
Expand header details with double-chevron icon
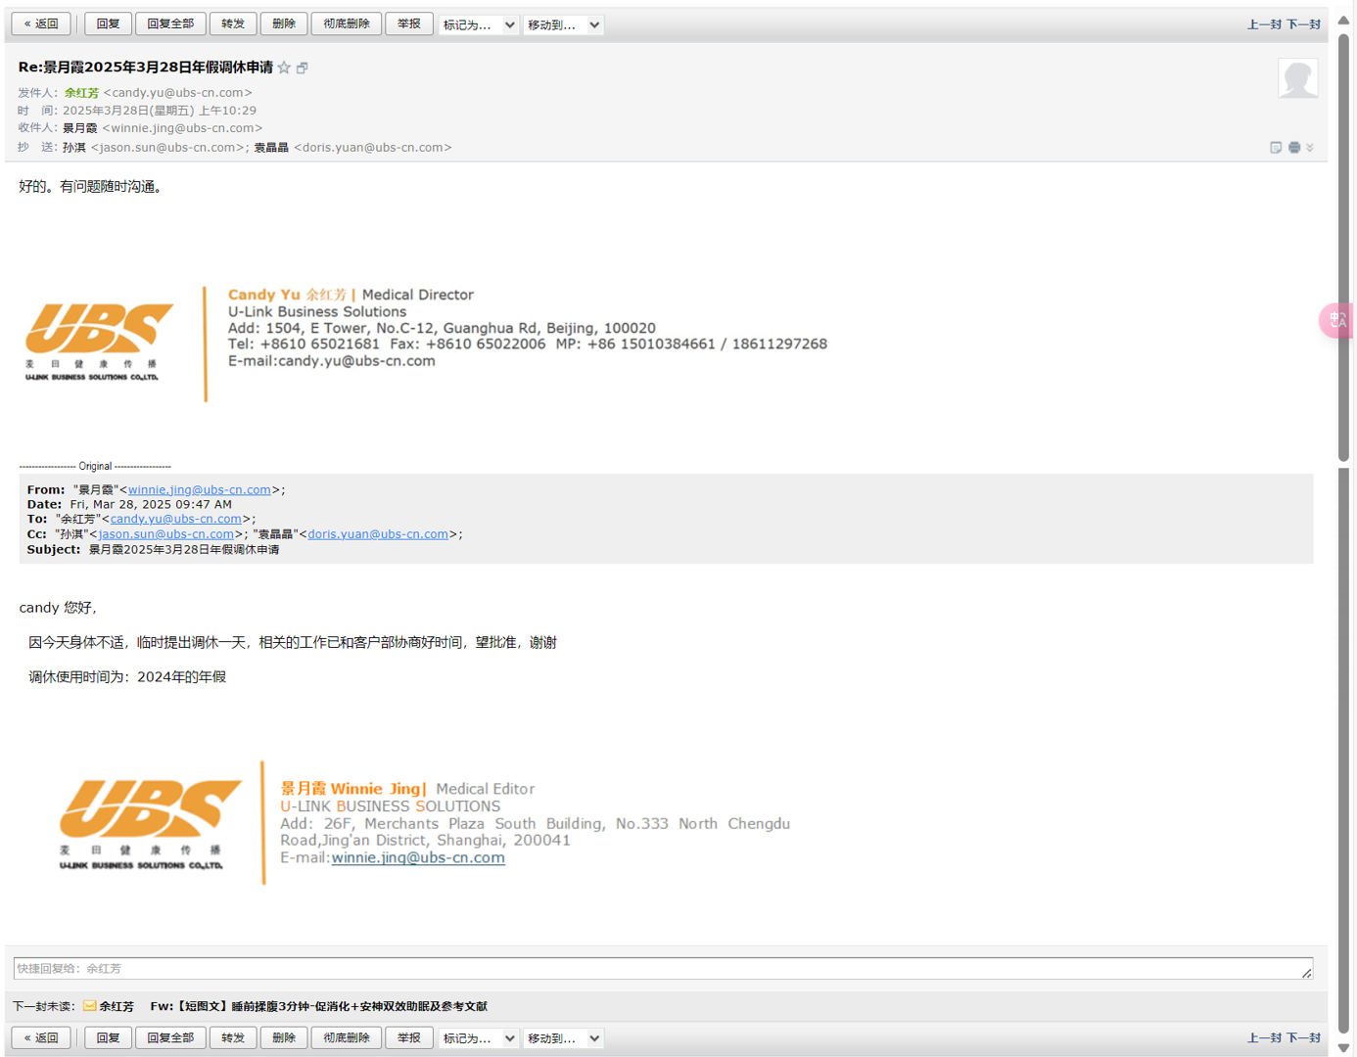point(1310,148)
